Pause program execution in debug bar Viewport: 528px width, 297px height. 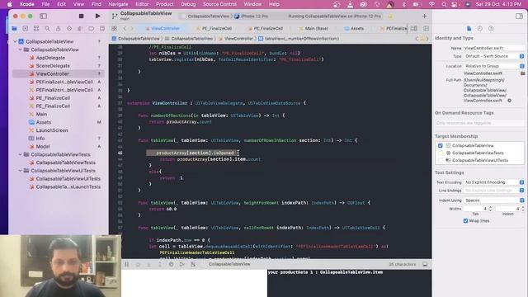coord(127,264)
